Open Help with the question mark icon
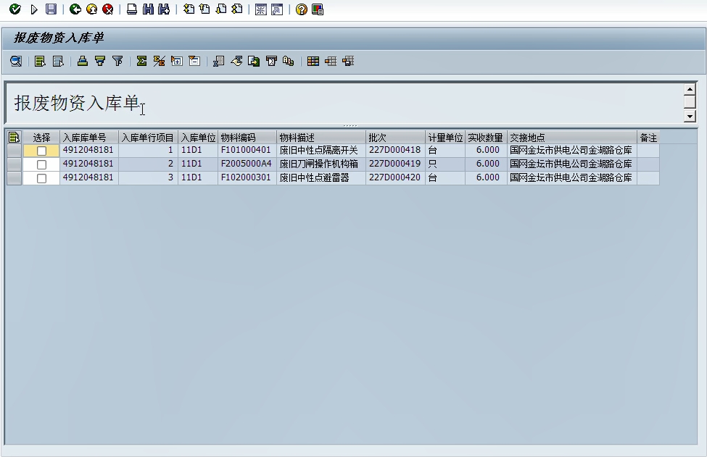This screenshot has width=707, height=457. point(301,9)
